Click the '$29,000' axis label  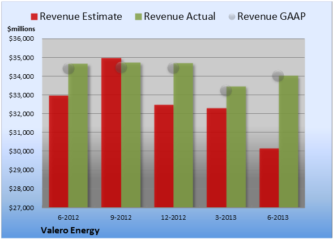[x=22, y=170]
